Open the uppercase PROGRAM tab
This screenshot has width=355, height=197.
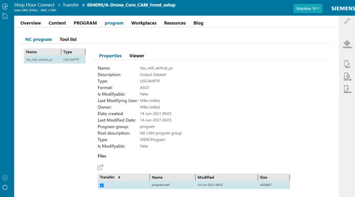pos(85,23)
